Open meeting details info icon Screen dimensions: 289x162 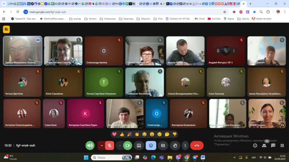click(255, 145)
